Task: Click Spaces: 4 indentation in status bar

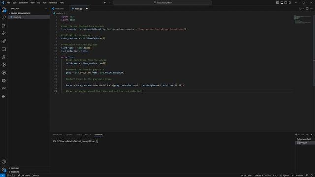Action: 259,176
